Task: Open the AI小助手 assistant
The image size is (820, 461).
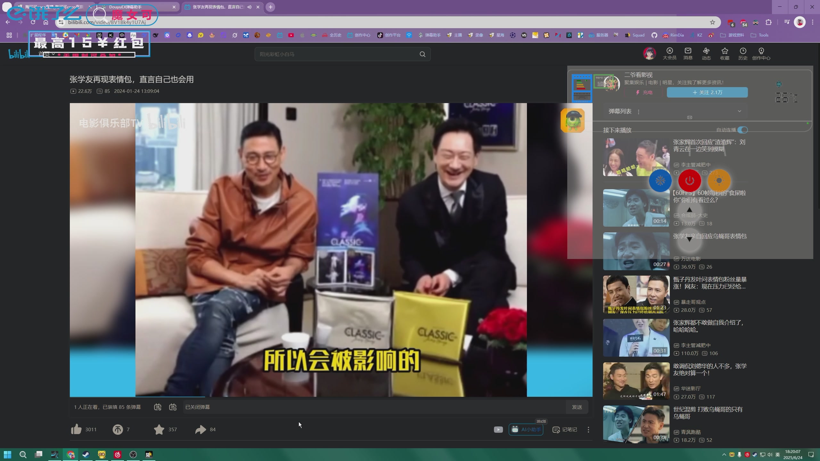Action: [526, 430]
